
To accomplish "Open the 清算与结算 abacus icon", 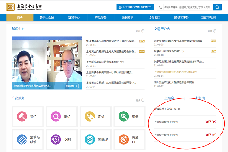I will click(x=22, y=140).
